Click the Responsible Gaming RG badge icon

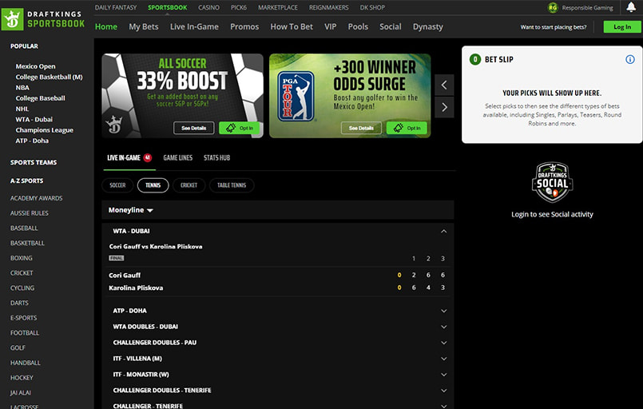tap(553, 7)
